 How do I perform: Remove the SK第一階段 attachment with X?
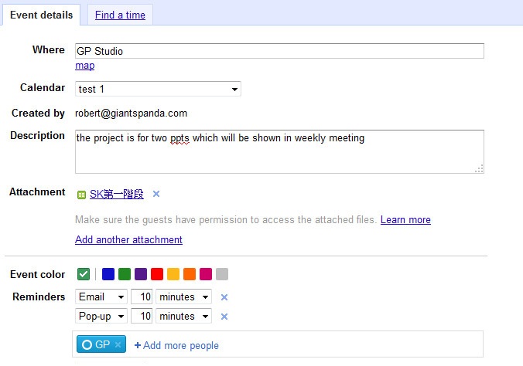[x=156, y=194]
